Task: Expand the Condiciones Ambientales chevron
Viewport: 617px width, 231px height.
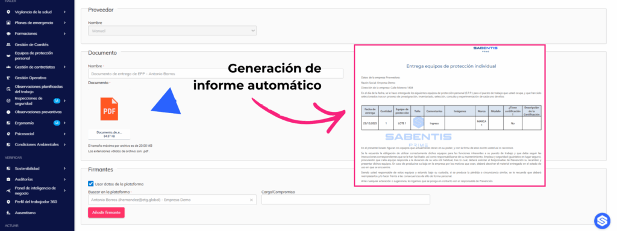Action: pyautogui.click(x=64, y=144)
